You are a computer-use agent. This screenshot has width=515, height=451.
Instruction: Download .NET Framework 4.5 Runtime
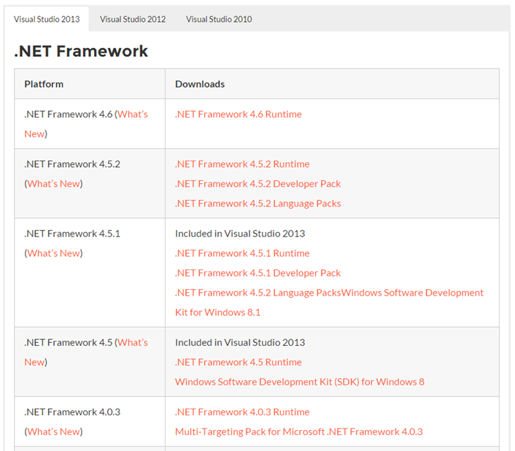238,362
